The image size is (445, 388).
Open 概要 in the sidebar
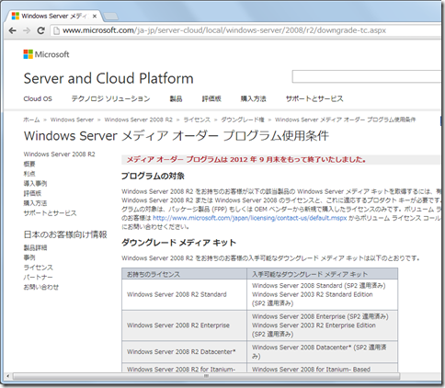click(x=29, y=164)
